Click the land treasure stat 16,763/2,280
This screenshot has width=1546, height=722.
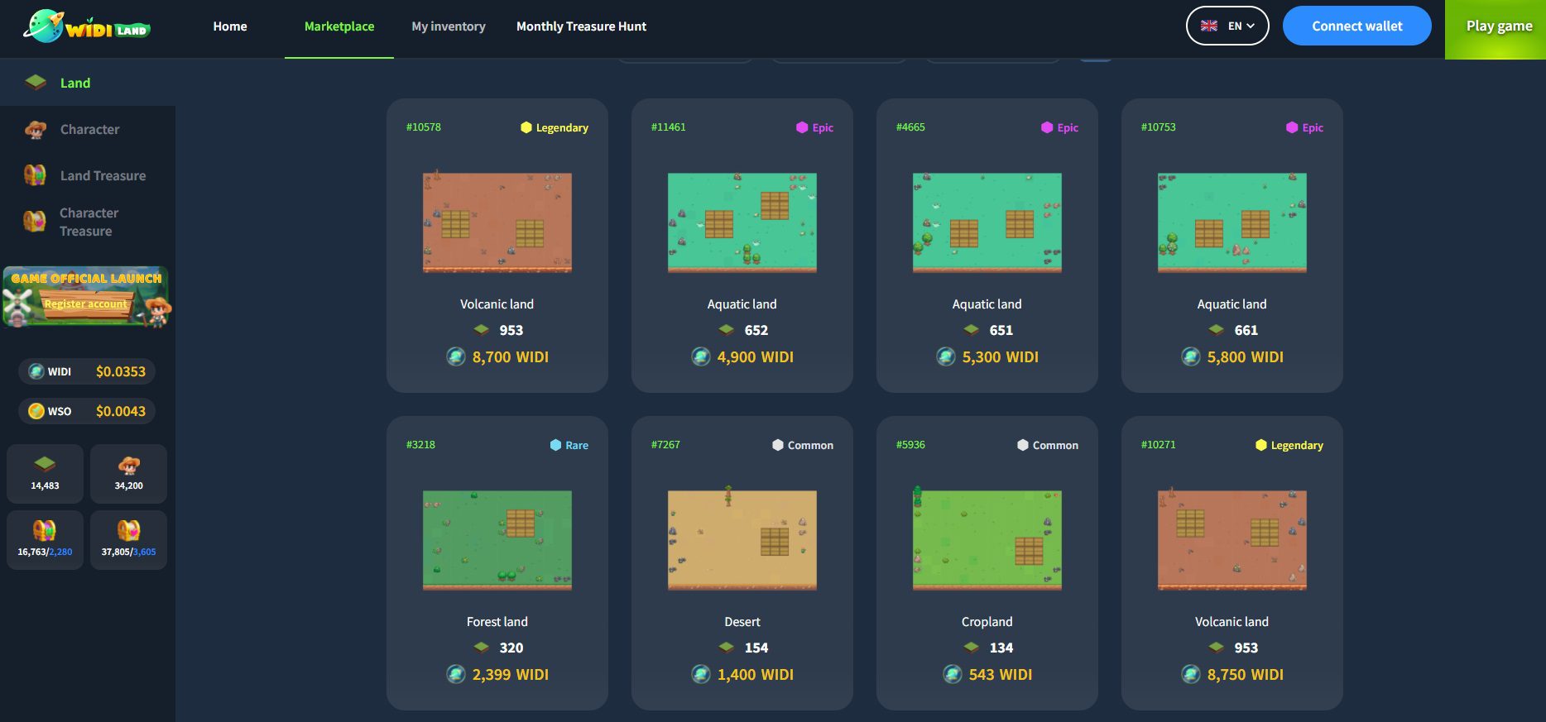pos(45,540)
